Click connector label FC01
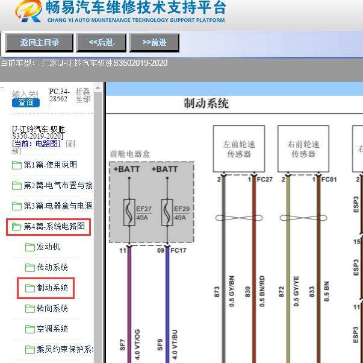Image resolution: width=363 pixels, height=363 pixels. (x=329, y=179)
